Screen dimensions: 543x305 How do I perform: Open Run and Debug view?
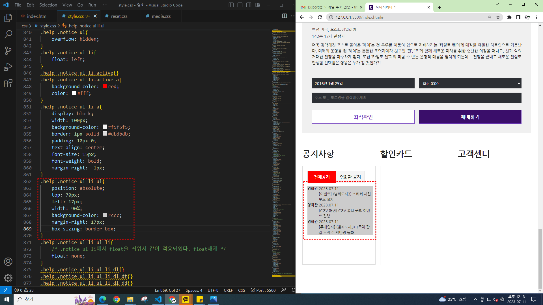tap(8, 67)
